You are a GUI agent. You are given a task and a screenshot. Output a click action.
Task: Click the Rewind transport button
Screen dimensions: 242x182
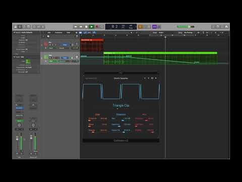pyautogui.click(x=76, y=27)
